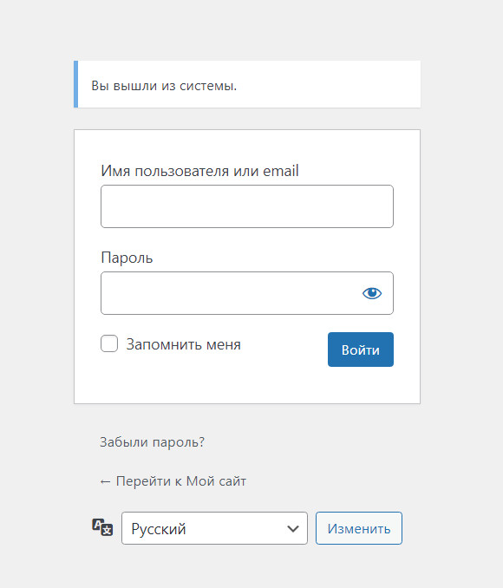Viewport: 503px width, 588px height.
Task: Click the Имя пользователя или email label
Action: coord(199,171)
